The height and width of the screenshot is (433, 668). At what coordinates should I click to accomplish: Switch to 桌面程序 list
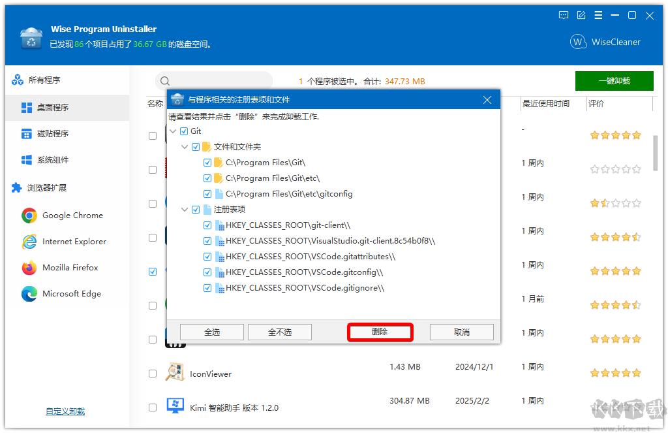(67, 108)
